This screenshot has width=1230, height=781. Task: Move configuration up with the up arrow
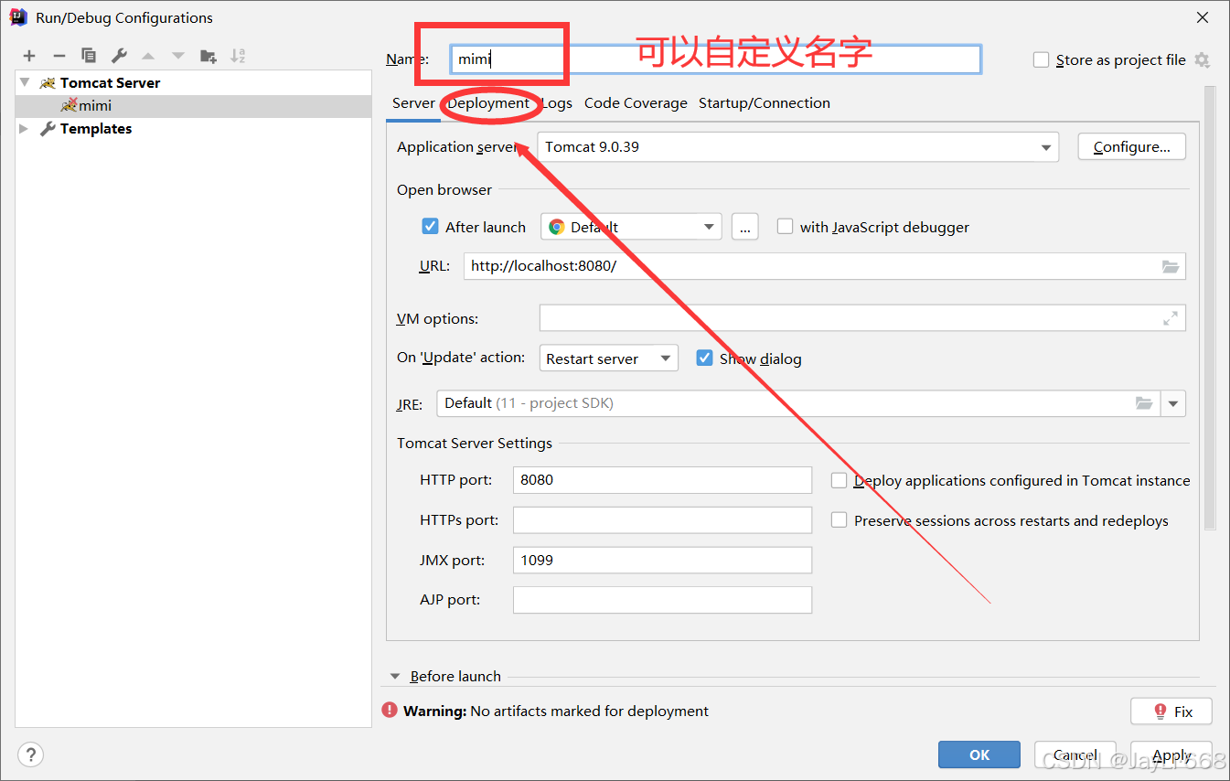coord(148,56)
